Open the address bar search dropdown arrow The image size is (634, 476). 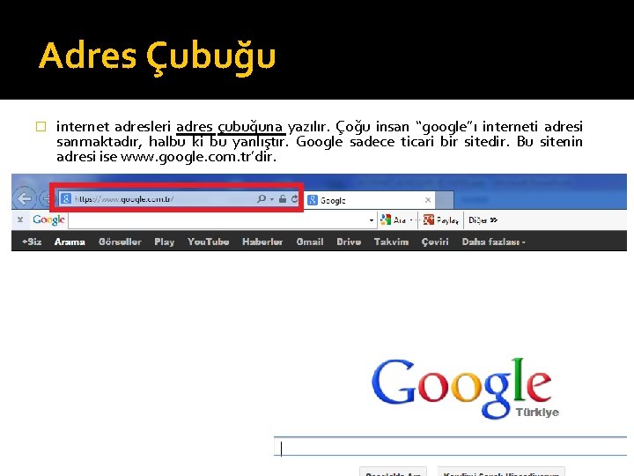(x=272, y=199)
